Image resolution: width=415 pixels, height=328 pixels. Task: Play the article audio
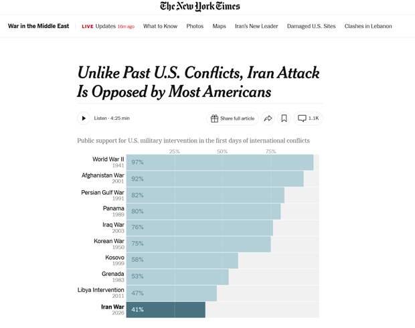pos(84,118)
